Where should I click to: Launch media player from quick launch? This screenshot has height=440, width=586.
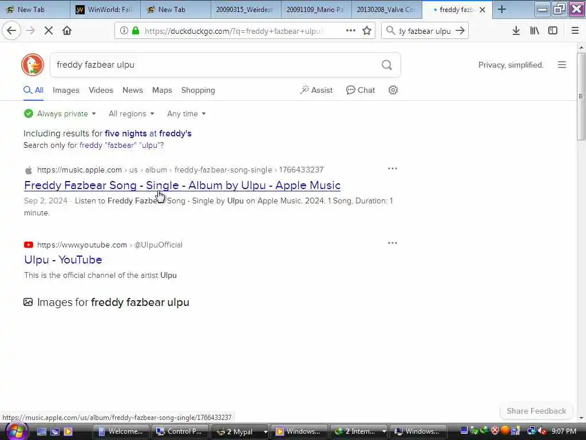tap(68, 431)
